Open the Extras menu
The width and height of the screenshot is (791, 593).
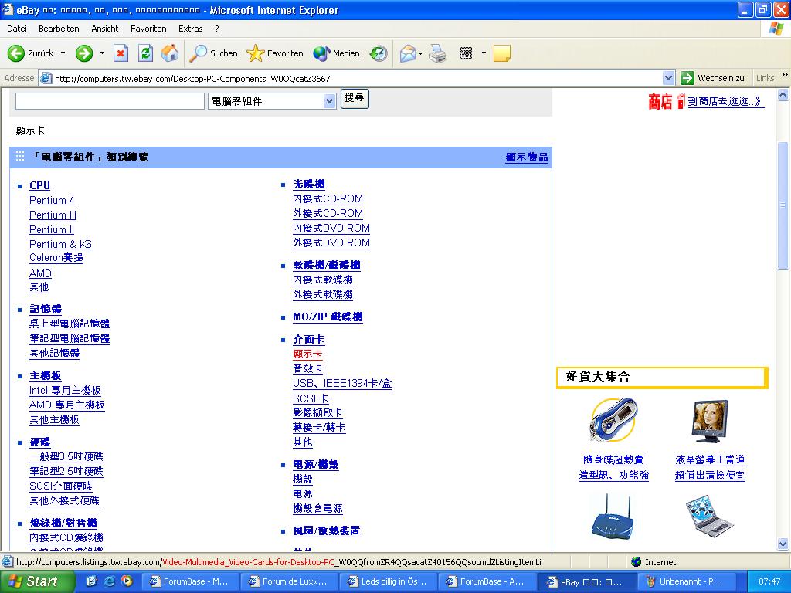coord(191,29)
